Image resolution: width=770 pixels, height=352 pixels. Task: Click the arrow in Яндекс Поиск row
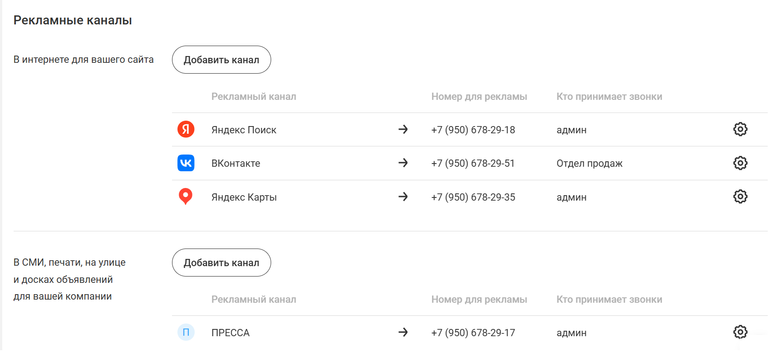[x=403, y=129]
